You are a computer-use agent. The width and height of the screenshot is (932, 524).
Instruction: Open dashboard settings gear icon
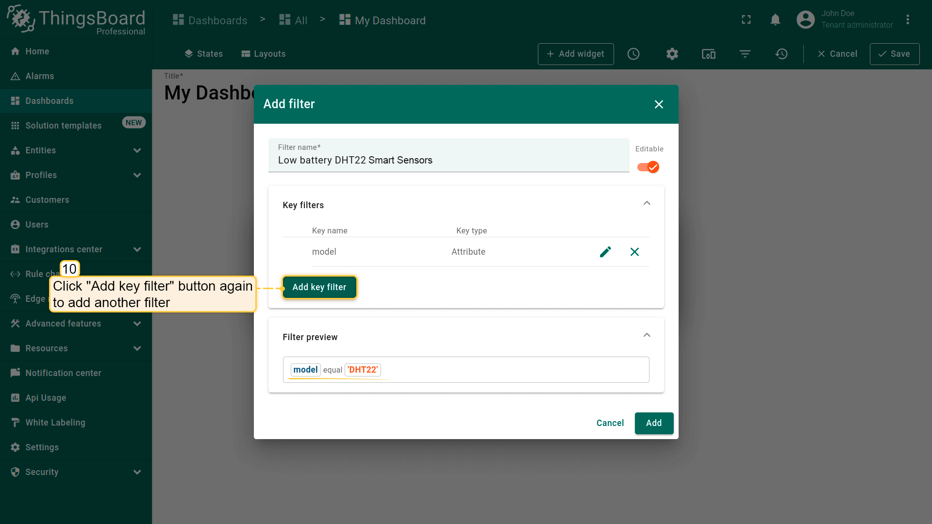point(672,54)
